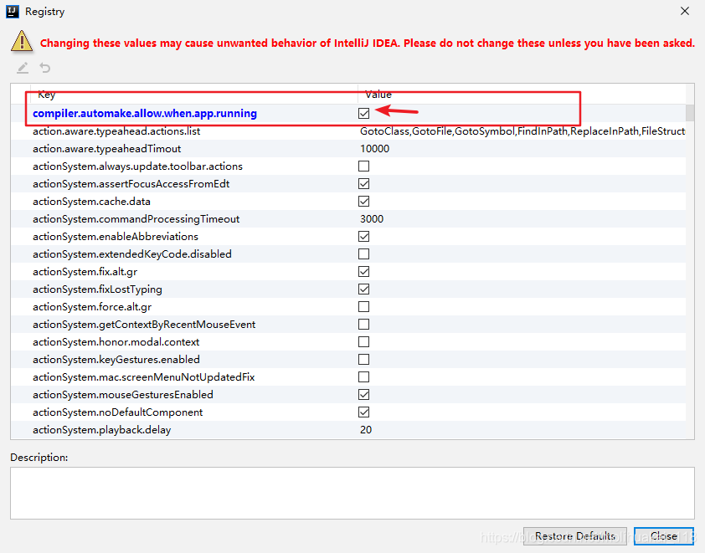Click inside the Description text area
Image resolution: width=705 pixels, height=553 pixels.
(x=352, y=494)
